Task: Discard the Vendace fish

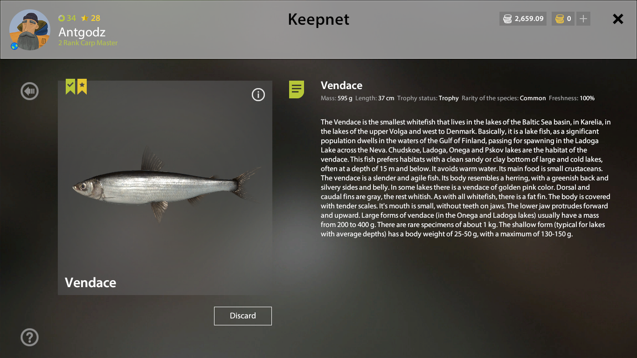Action: [243, 316]
